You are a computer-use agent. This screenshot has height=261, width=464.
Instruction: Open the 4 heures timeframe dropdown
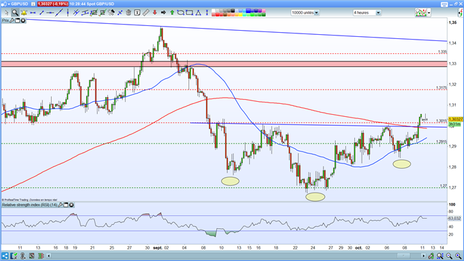point(378,13)
